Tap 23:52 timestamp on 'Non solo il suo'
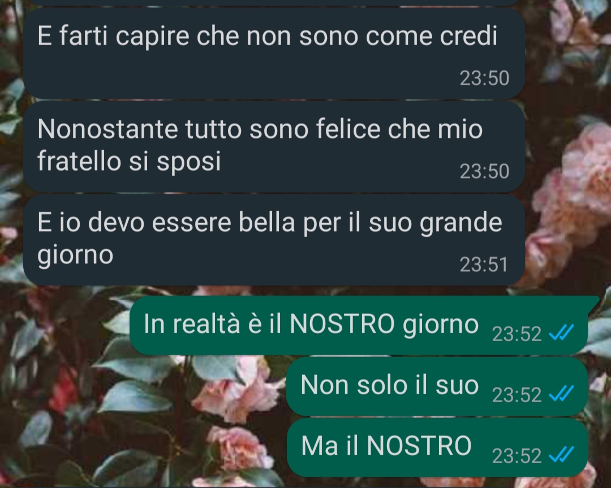Image resolution: width=611 pixels, height=488 pixels. click(517, 395)
